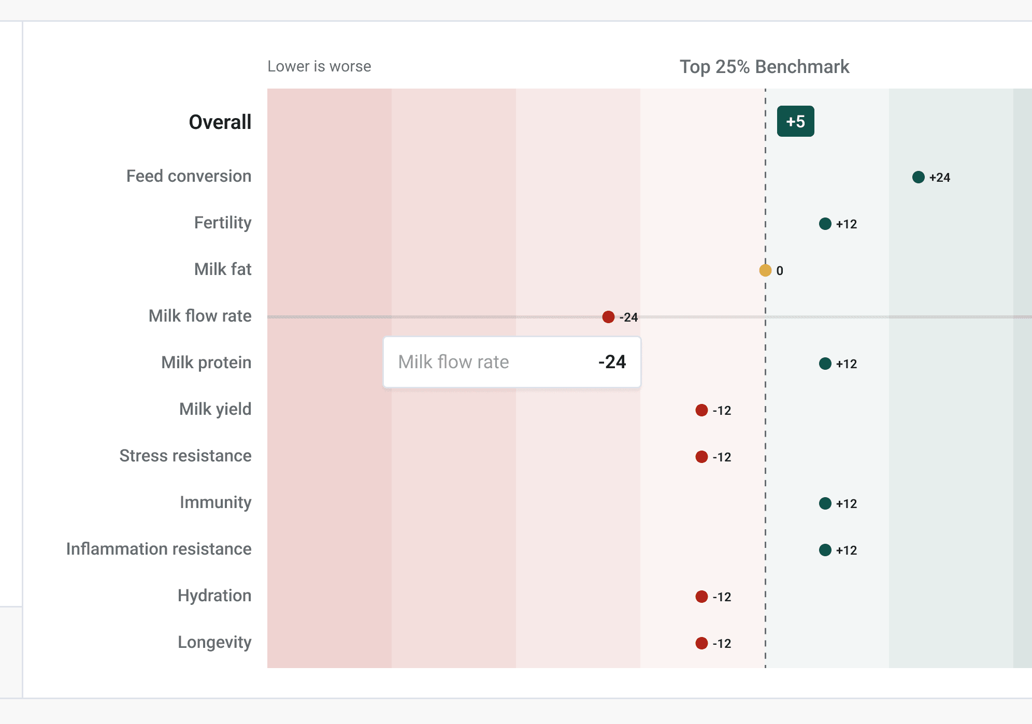Click the Feed conversion +24 data point

(918, 177)
